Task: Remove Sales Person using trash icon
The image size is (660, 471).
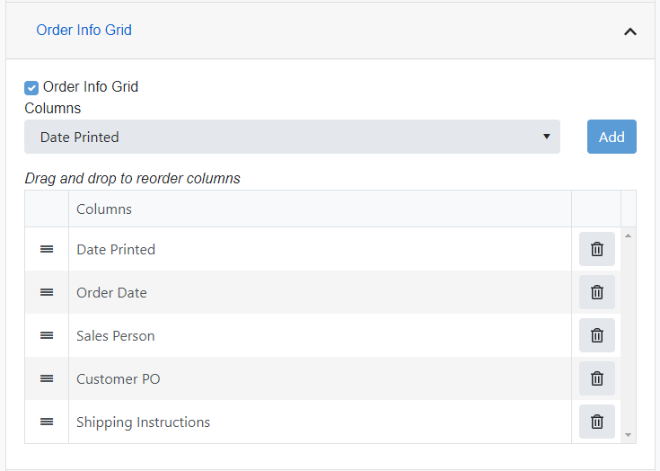Action: click(597, 335)
